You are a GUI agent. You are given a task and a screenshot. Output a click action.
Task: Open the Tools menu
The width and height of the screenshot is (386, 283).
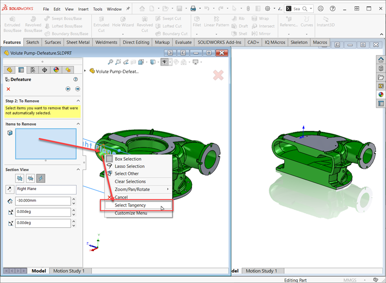click(97, 9)
